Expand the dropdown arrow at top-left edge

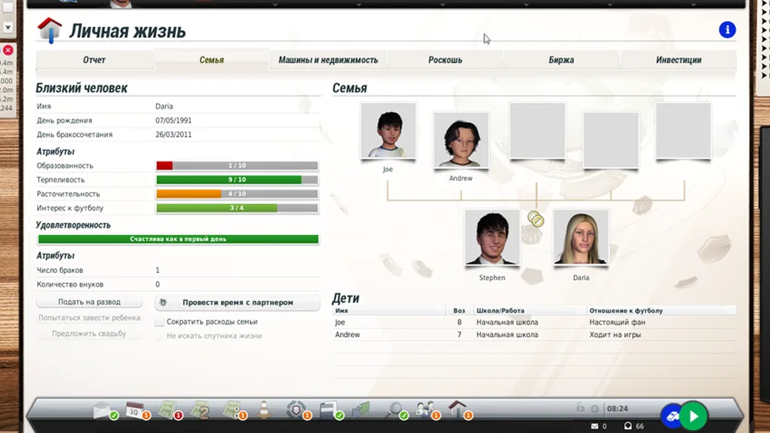pyautogui.click(x=8, y=28)
